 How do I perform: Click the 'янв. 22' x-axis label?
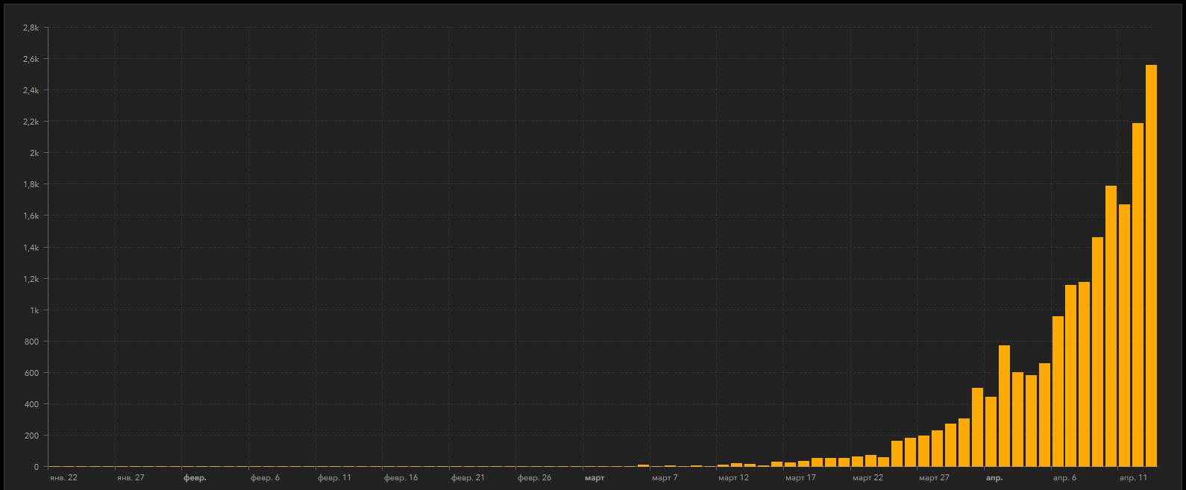63,478
